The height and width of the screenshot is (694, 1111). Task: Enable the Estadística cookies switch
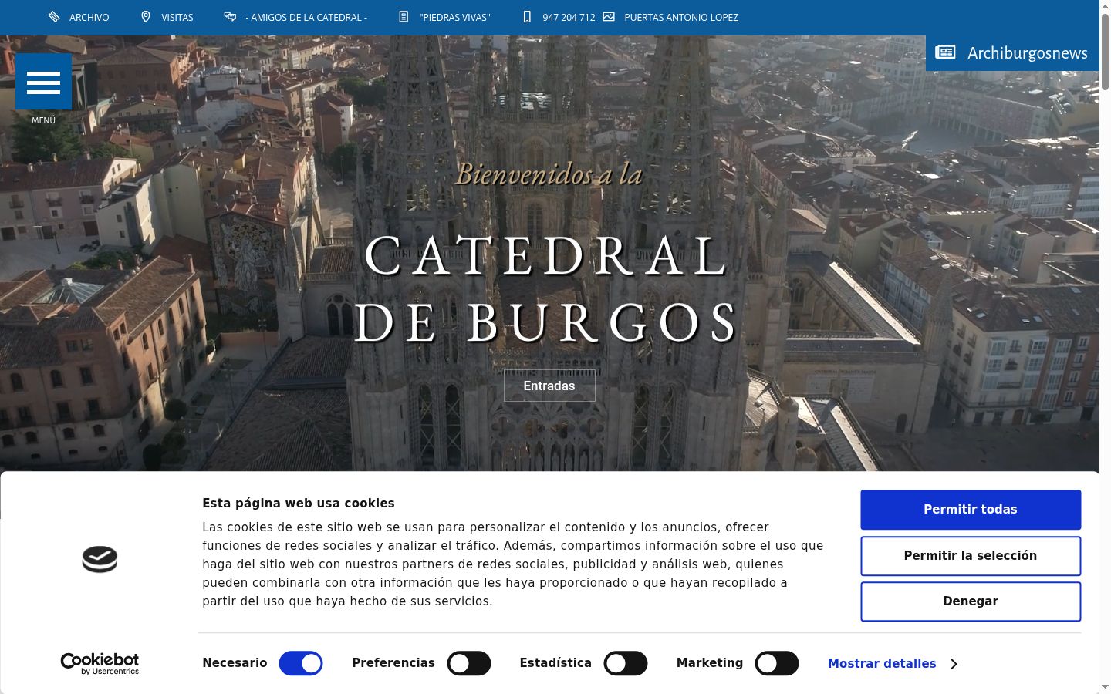point(626,663)
